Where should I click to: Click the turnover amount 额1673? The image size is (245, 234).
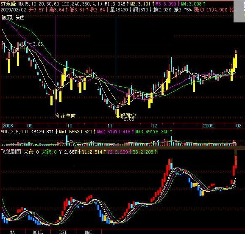click(142, 10)
